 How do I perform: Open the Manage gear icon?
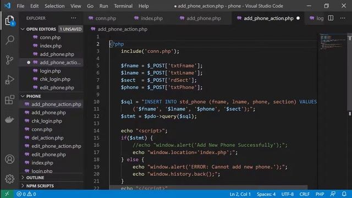click(9, 179)
